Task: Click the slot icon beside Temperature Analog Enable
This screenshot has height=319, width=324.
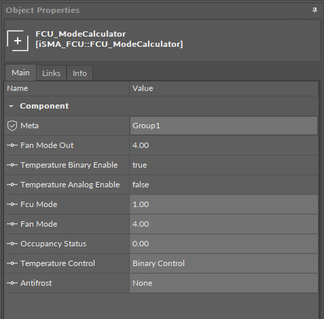Action: [12, 185]
